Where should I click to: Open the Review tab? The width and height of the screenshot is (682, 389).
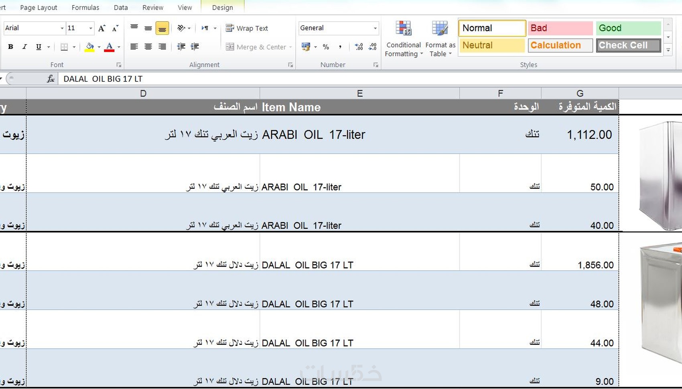coord(153,8)
